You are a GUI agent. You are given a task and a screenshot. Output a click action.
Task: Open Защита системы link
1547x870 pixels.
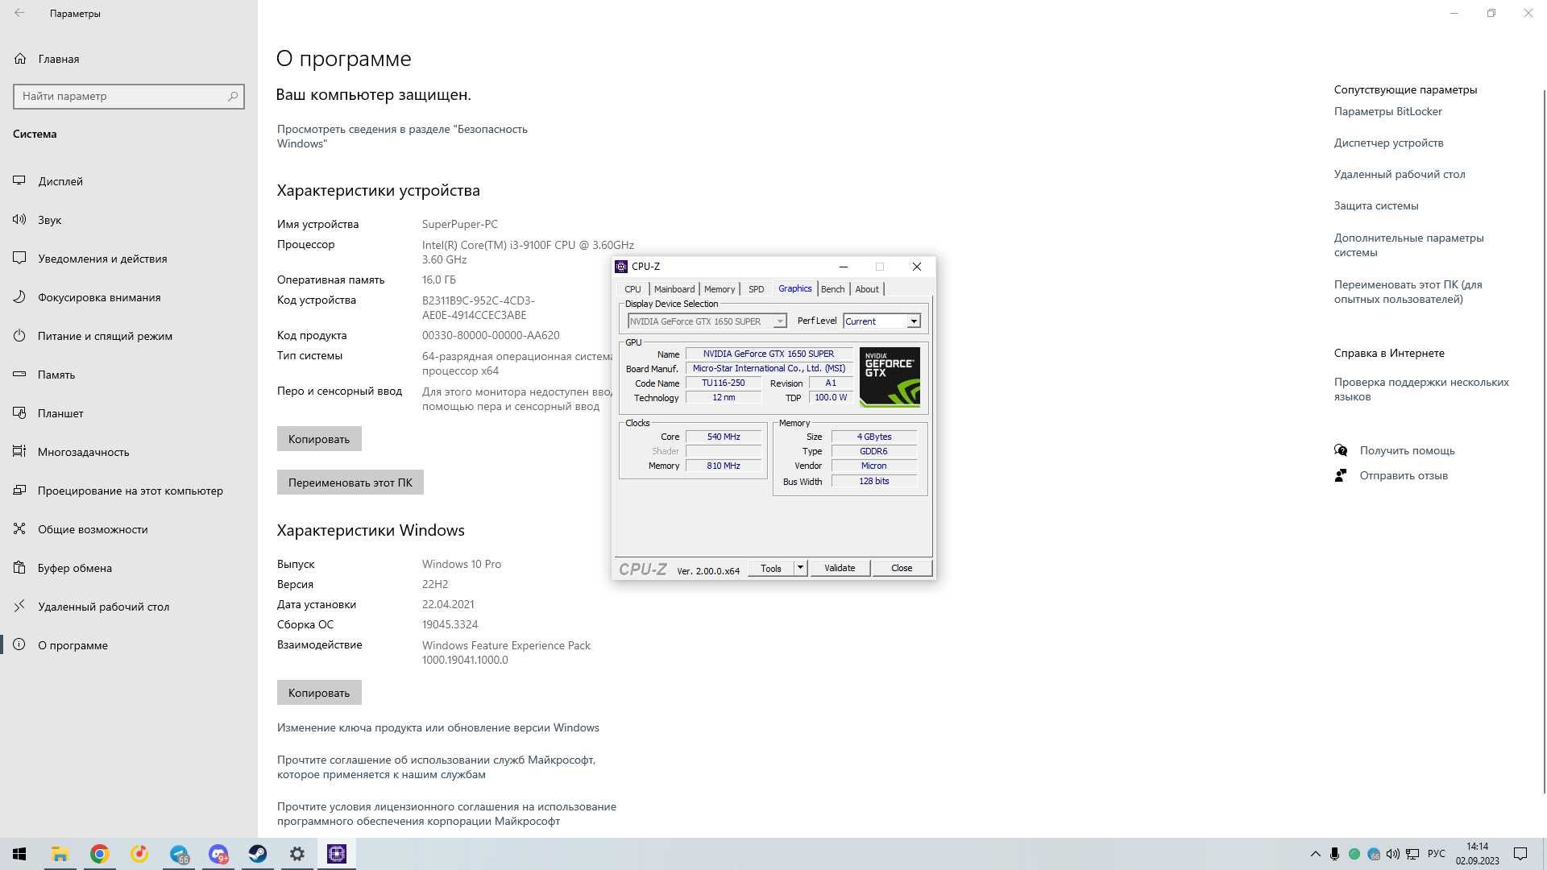[x=1375, y=205]
